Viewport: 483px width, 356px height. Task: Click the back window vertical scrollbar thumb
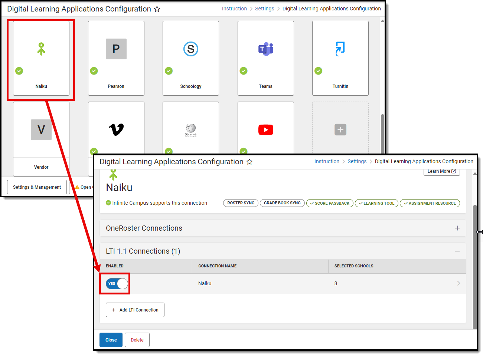click(x=382, y=133)
